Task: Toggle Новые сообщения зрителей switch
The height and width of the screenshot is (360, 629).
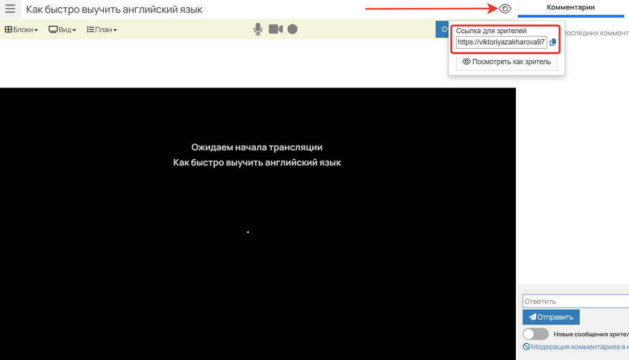Action: coord(536,334)
